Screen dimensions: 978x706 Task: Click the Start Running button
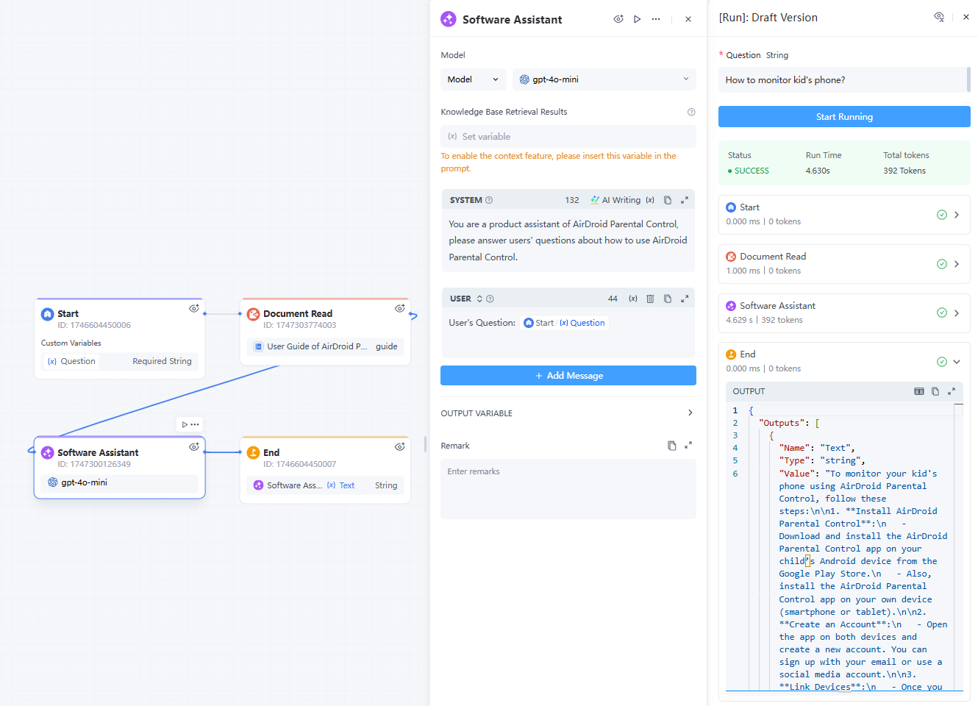[844, 117]
